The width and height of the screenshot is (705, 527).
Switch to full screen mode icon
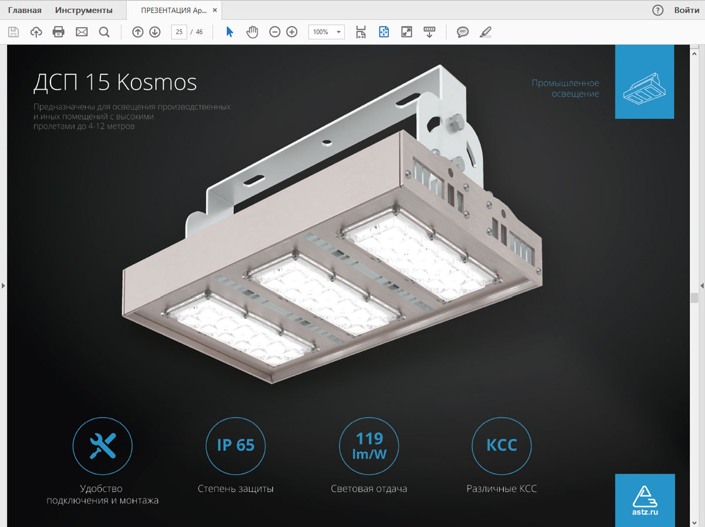pos(407,32)
